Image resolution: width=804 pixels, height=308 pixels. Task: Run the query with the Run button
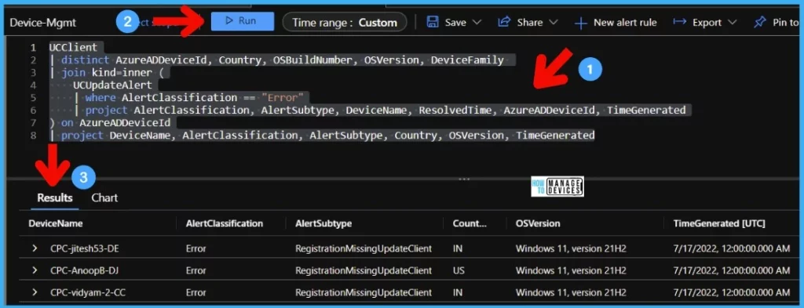pos(243,21)
